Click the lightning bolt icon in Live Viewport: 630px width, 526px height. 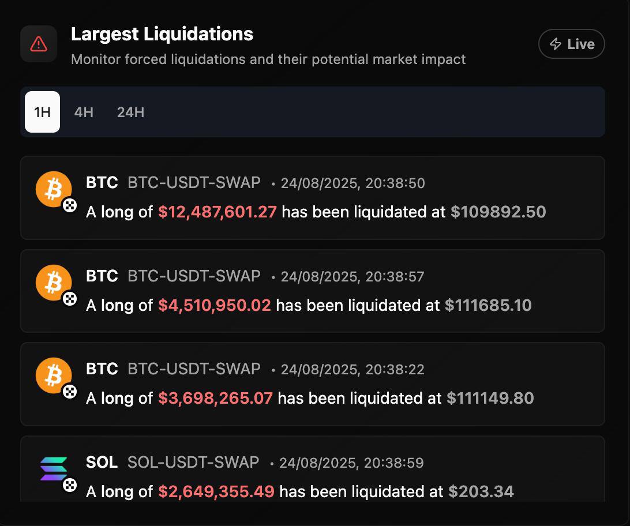[x=555, y=44]
